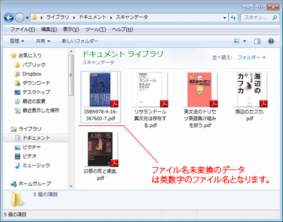Click the Back navigation arrow button

(9, 18)
